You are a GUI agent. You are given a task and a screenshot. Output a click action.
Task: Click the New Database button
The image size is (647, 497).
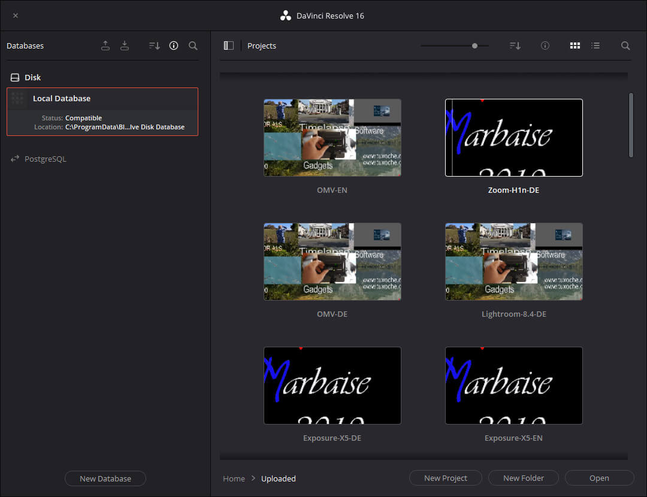[x=105, y=478]
